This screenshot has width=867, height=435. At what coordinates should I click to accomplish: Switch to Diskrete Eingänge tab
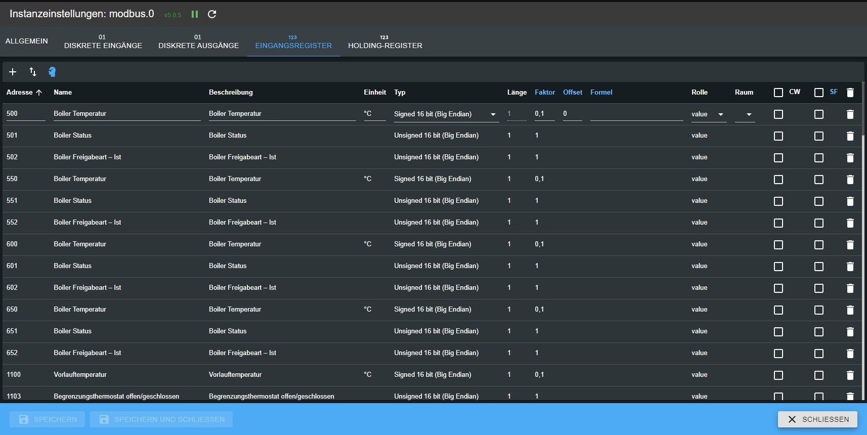103,41
